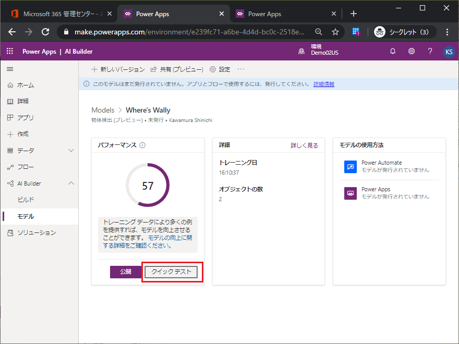The image size is (459, 344).
Task: Click the Power Apps model usage icon
Action: 351,193
